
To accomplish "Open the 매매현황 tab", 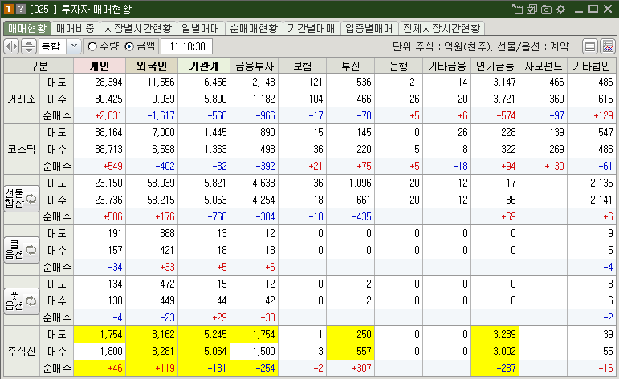I will (27, 28).
